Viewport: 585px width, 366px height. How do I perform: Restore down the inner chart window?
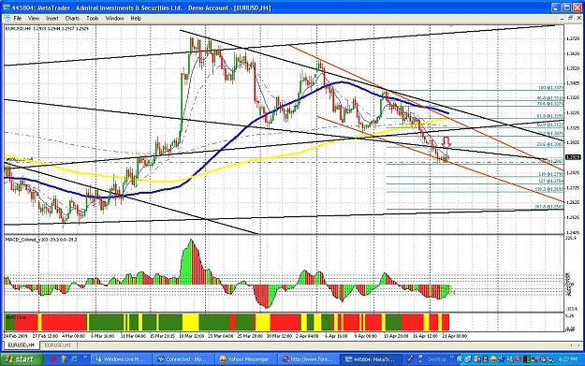point(570,18)
